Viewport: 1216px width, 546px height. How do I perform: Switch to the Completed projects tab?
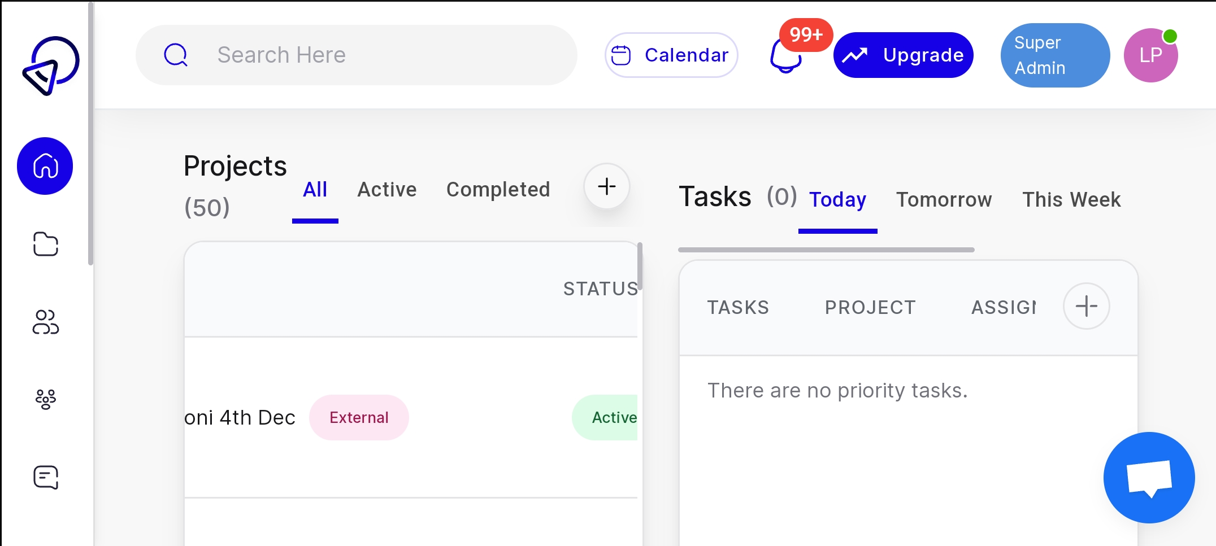498,189
